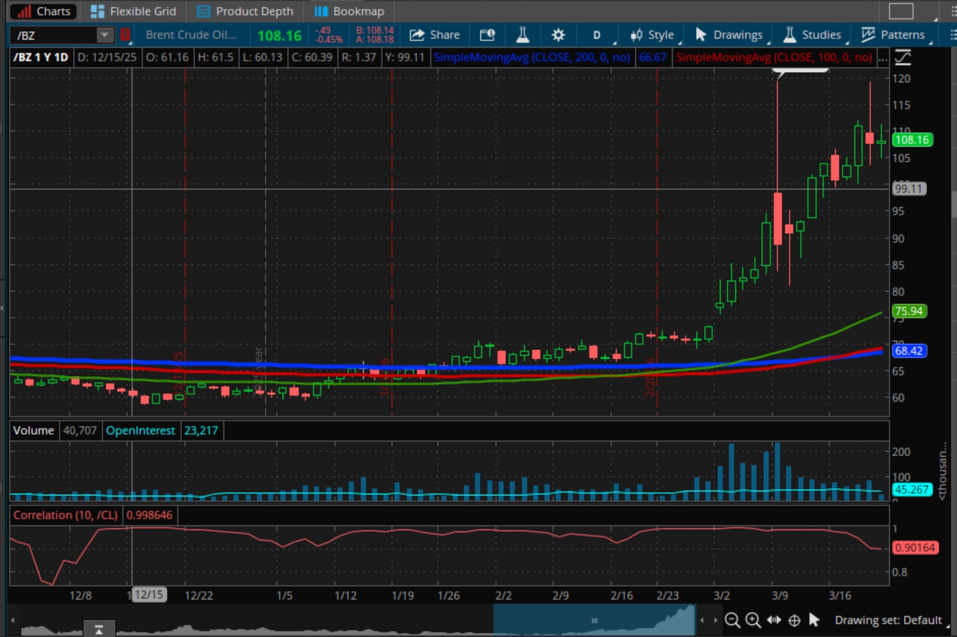Switch to the Product Depth tab
Viewport: 957px width, 637px height.
pos(245,11)
